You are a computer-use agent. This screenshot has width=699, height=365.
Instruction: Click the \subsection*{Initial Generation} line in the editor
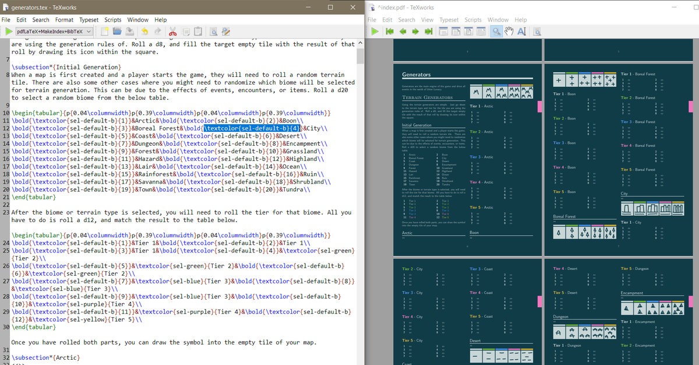click(65, 67)
